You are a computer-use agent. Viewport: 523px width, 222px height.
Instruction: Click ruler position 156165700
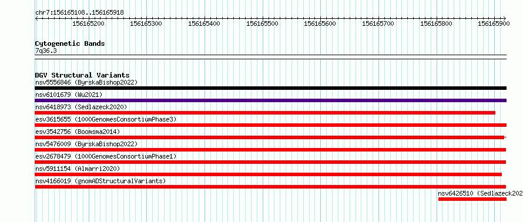tap(378, 23)
